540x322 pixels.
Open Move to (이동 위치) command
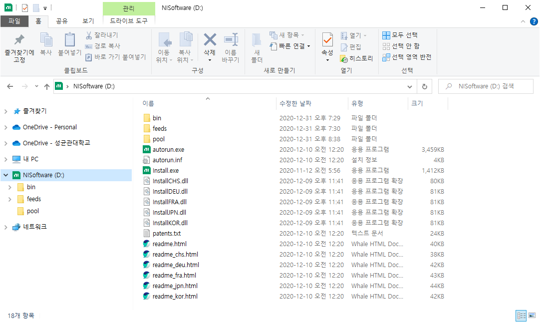(x=164, y=48)
